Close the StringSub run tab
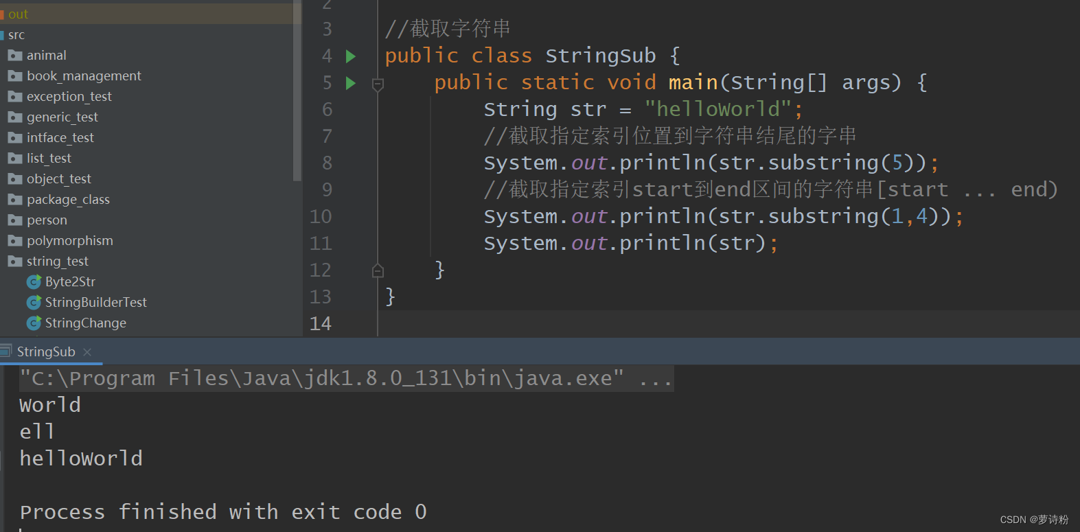Image resolution: width=1080 pixels, height=532 pixels. (87, 352)
